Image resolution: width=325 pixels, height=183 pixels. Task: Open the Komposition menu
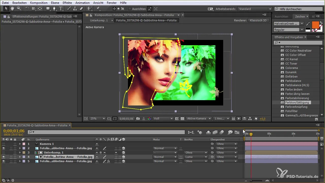(39, 3)
